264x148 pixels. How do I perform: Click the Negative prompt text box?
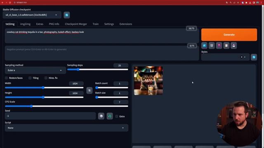[x=102, y=53]
